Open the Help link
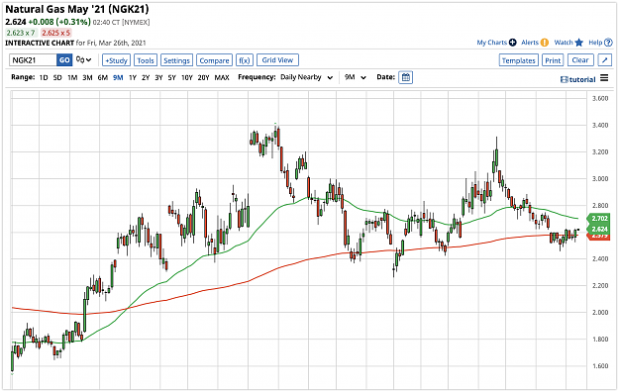Viewport: 619px width, 392px height. click(595, 43)
